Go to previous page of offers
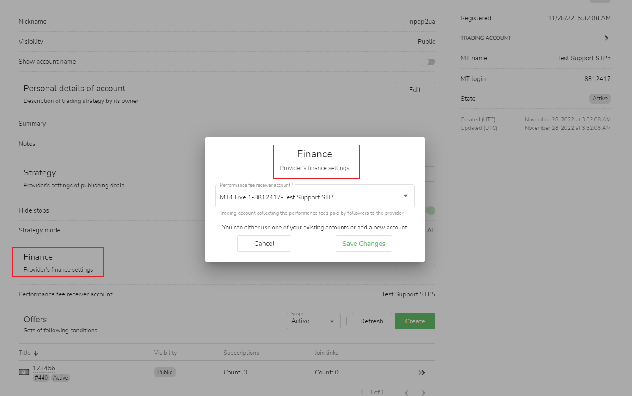632x396 pixels. point(407,393)
